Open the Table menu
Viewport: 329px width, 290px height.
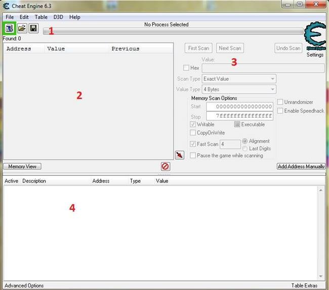point(41,17)
